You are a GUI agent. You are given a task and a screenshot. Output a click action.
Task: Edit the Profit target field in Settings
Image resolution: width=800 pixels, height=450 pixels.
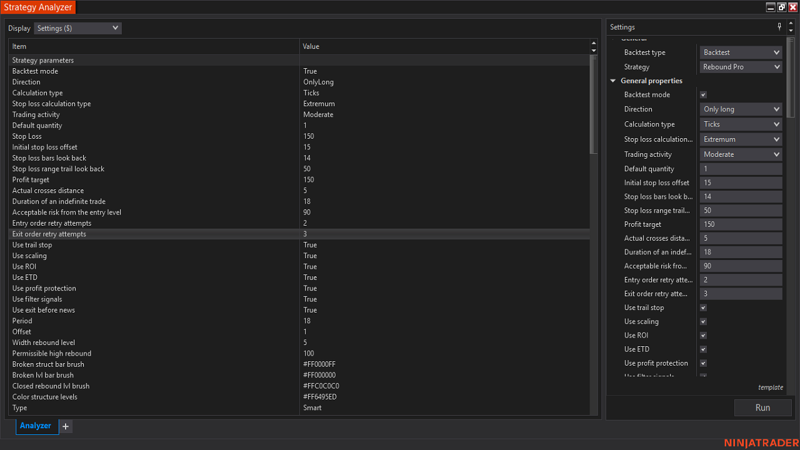pos(741,224)
